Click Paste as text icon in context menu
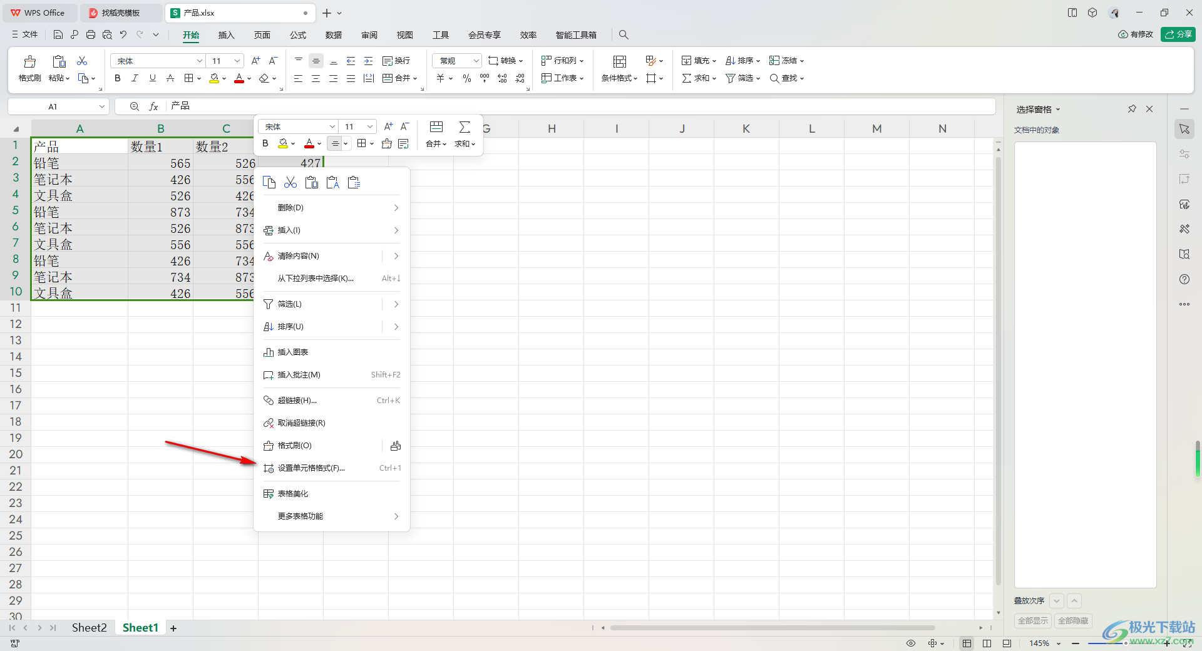The image size is (1202, 651). point(332,182)
